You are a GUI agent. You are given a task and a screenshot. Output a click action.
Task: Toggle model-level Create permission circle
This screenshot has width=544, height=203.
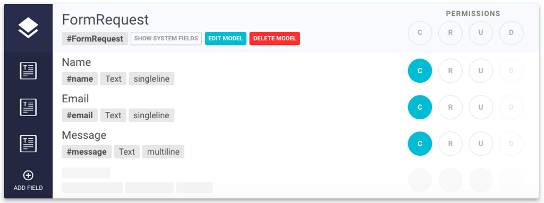[420, 33]
